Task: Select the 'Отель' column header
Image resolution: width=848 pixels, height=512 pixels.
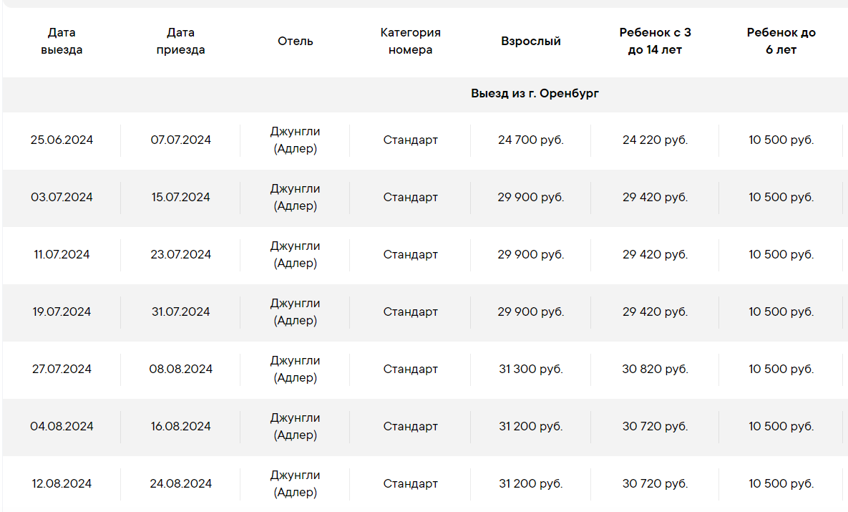Action: [x=296, y=41]
